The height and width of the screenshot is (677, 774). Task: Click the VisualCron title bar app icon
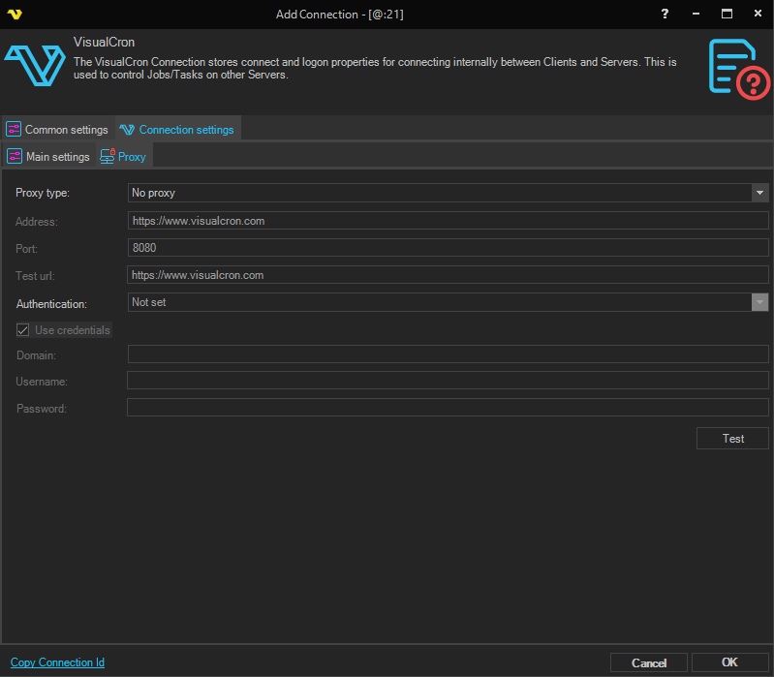[x=14, y=14]
